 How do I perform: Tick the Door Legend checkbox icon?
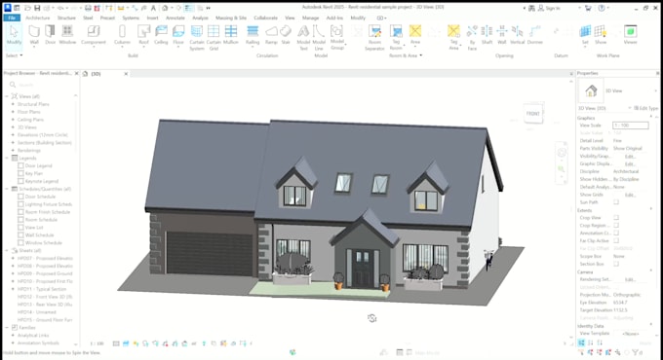point(20,165)
